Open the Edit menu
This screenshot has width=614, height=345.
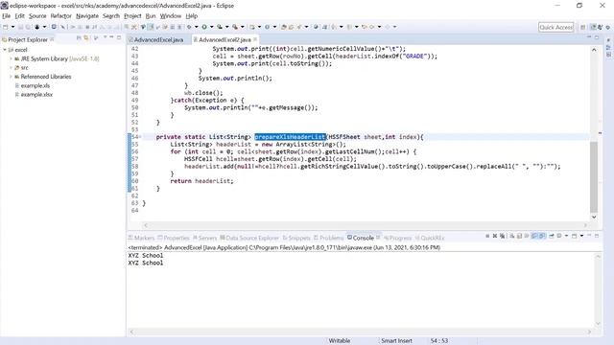click(19, 16)
